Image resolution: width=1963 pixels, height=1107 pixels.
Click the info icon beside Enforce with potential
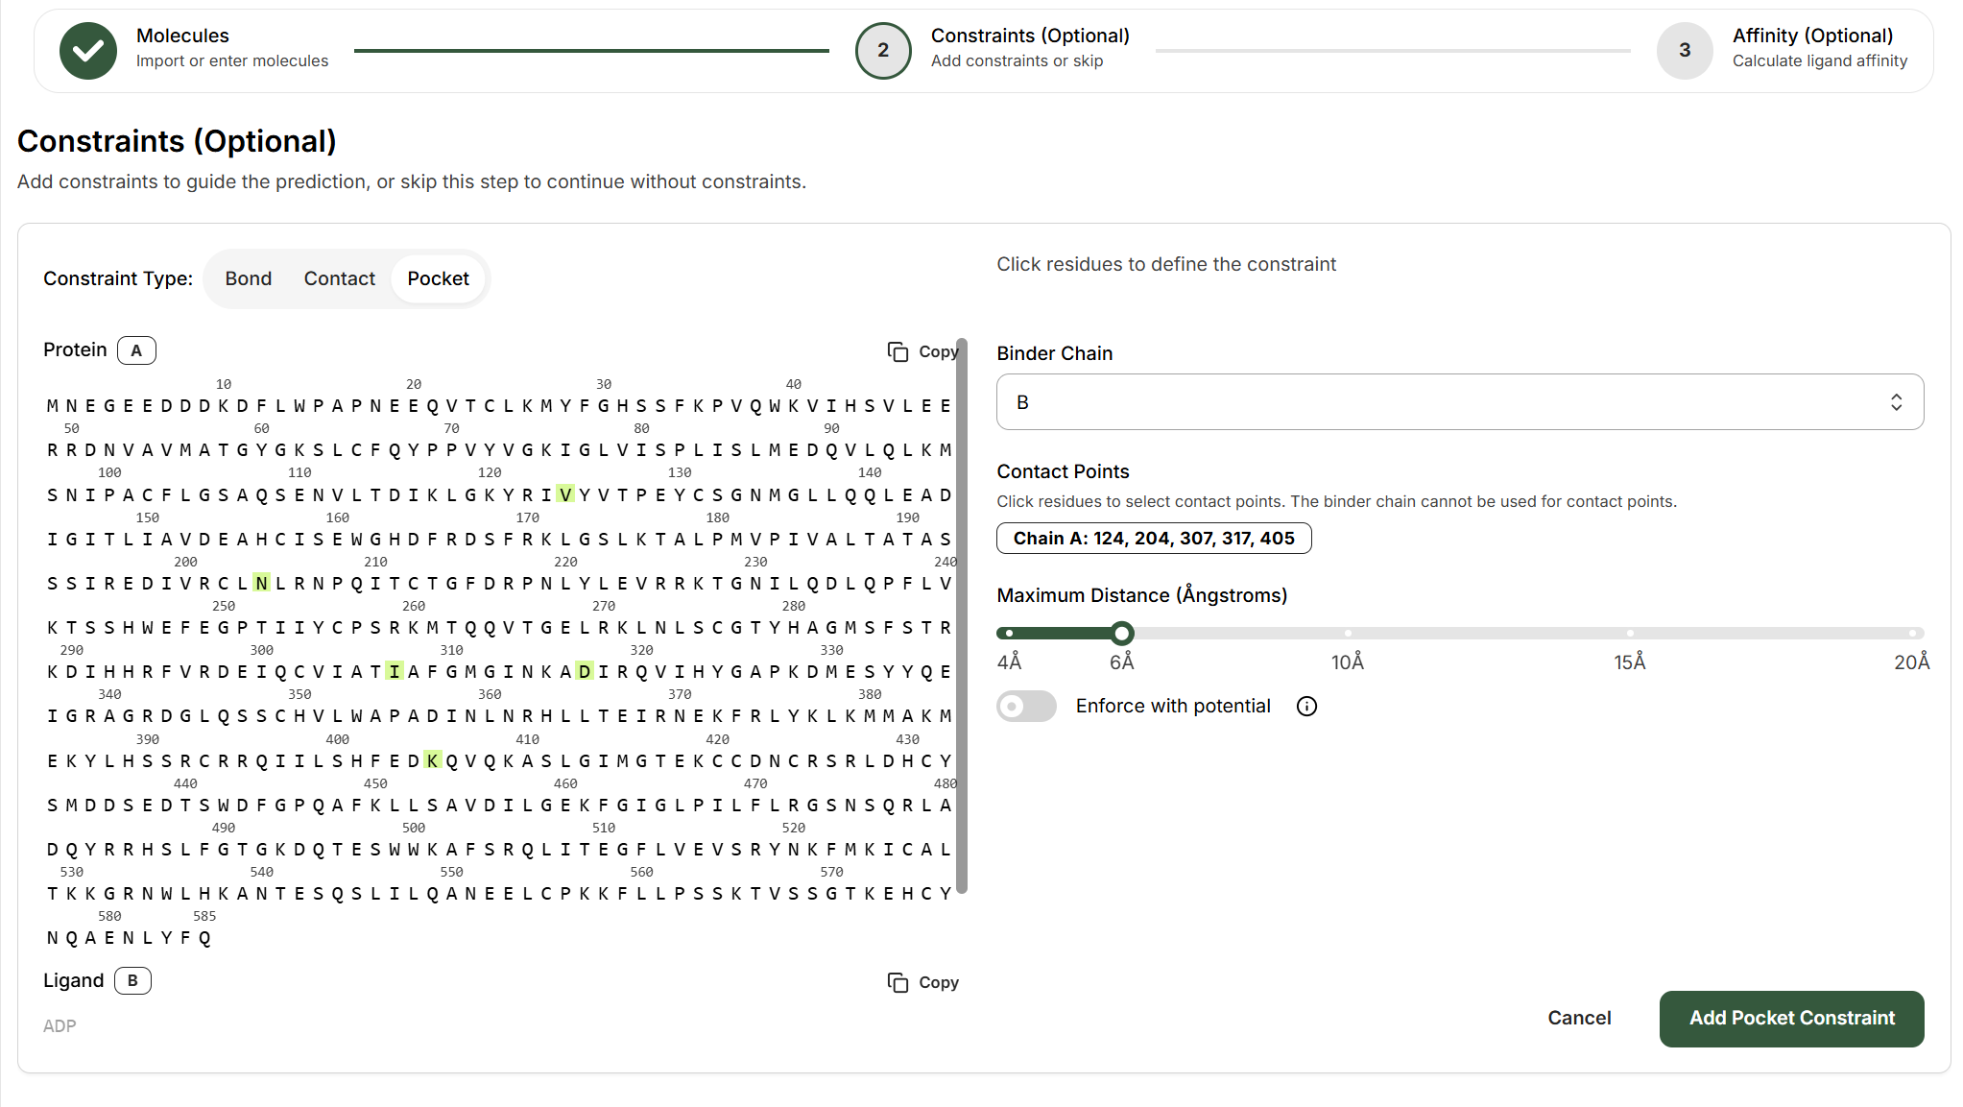(x=1306, y=707)
